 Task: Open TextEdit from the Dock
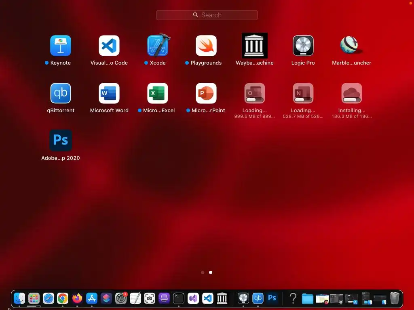point(135,298)
